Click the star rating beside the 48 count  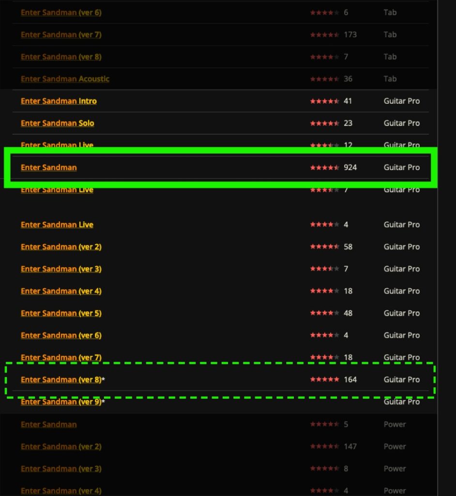(x=324, y=313)
